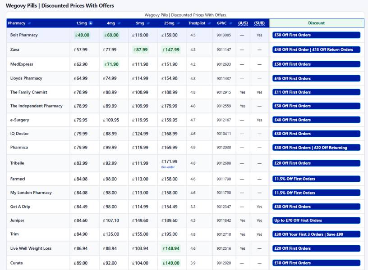
Task: Sort by GPhC number using its sort icon
Action: (231, 23)
